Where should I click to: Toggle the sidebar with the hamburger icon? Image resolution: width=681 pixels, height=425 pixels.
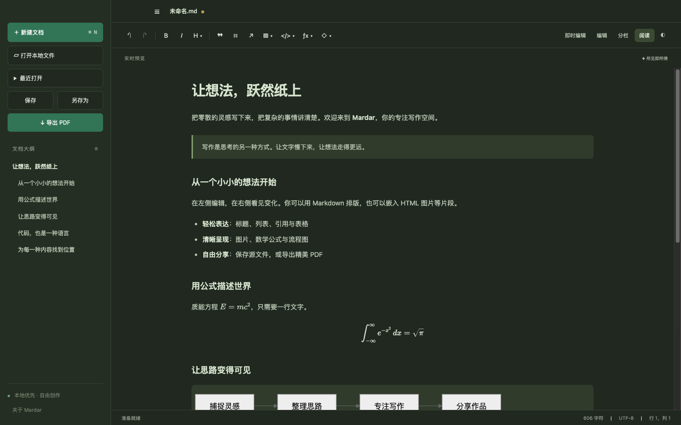pyautogui.click(x=157, y=12)
